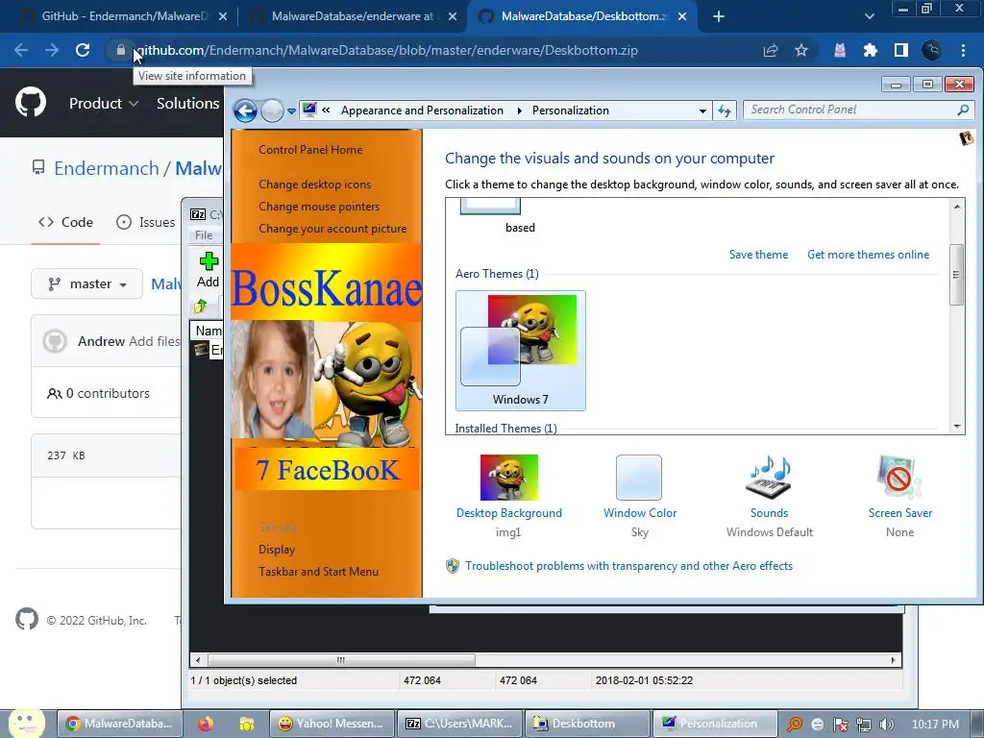Open the Start button smiley

click(26, 724)
